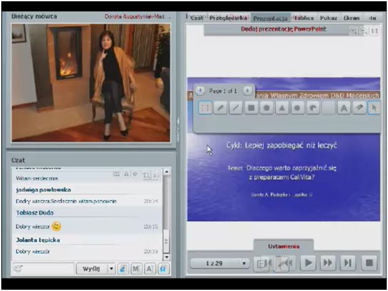Select the straight line drawing tool
The height and width of the screenshot is (291, 388).
[236, 108]
